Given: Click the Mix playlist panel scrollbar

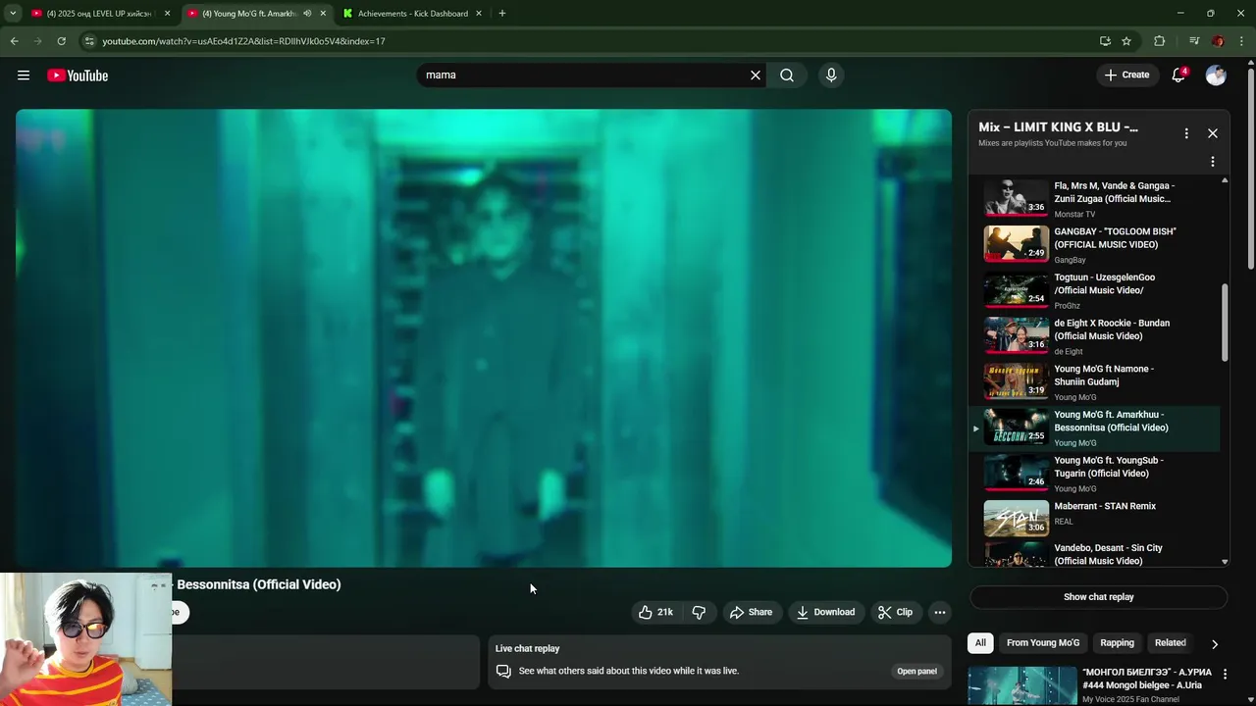Looking at the screenshot, I should [x=1225, y=324].
